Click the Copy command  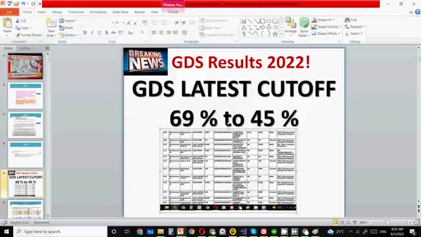tap(24, 28)
